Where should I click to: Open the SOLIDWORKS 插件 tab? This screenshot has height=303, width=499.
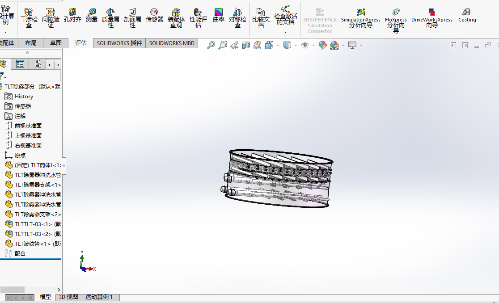click(119, 43)
